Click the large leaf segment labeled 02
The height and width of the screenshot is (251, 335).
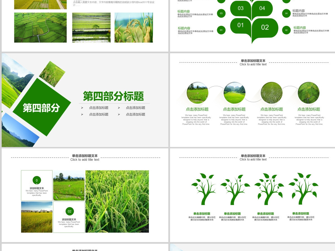(265, 28)
